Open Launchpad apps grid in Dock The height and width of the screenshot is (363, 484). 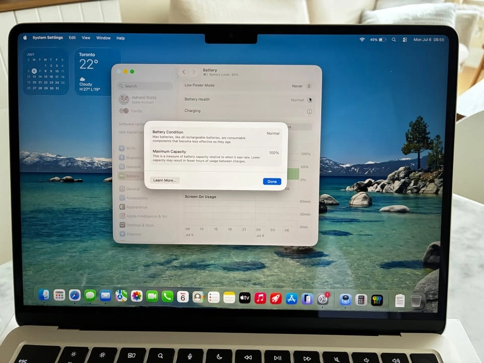click(x=59, y=295)
